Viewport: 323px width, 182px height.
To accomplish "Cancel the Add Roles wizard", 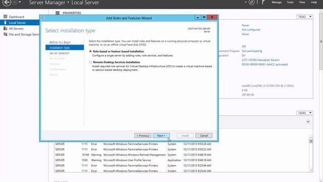I will (204, 135).
